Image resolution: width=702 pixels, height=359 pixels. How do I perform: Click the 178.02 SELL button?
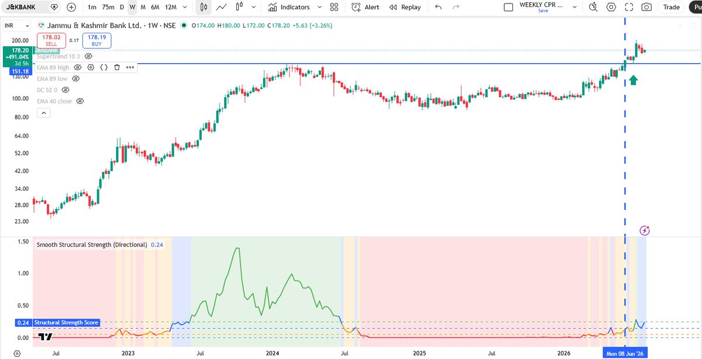click(x=51, y=40)
